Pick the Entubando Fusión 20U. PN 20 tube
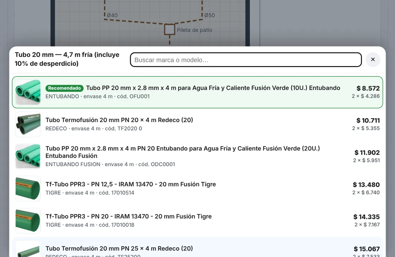Viewport: 395px width, 257px height. pyautogui.click(x=197, y=156)
